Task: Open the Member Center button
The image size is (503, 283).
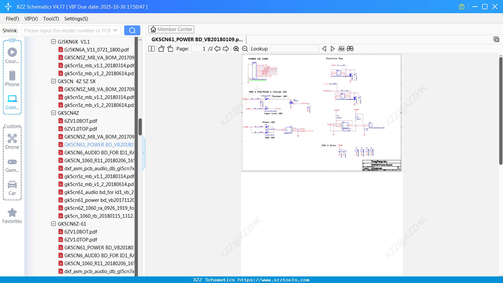Action: 171,29
